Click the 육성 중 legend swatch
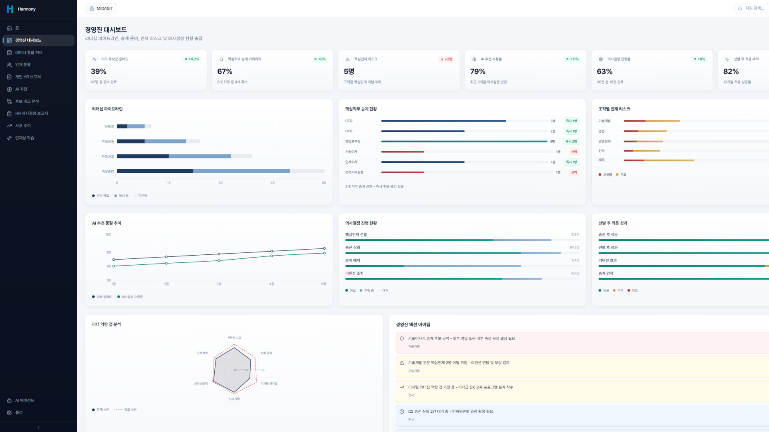Screen dimensions: 769x432 click(116, 196)
